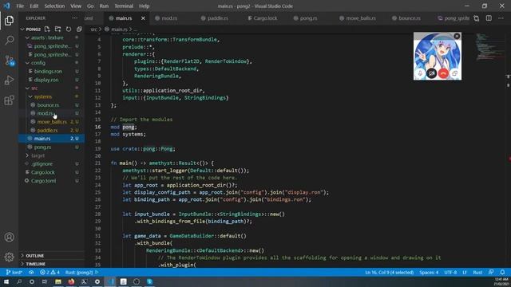Open bounce.rs in the systems folder

pos(48,105)
